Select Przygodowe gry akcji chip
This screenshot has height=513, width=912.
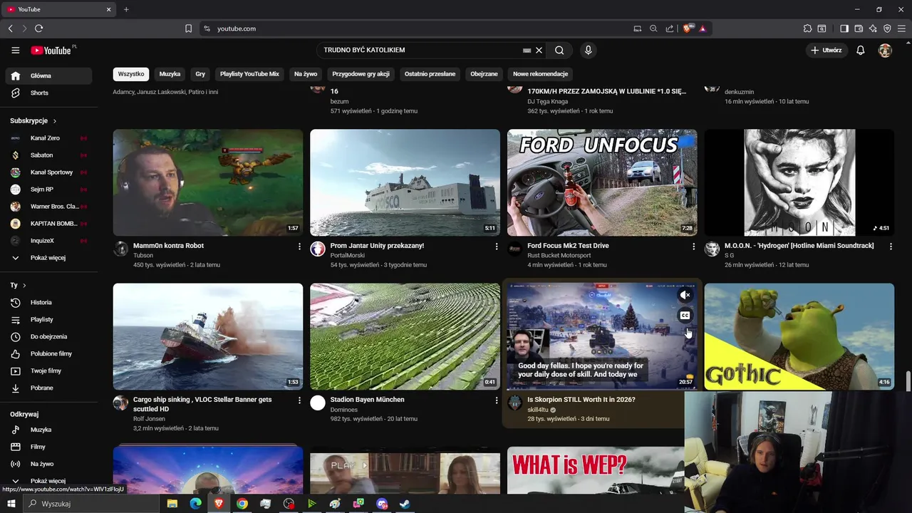[x=361, y=74]
